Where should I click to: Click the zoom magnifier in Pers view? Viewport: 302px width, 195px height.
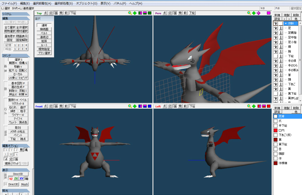click(x=249, y=13)
